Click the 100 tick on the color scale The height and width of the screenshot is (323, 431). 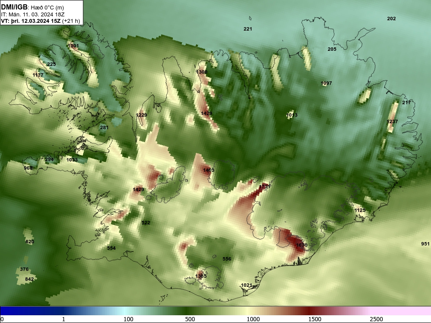128,319
